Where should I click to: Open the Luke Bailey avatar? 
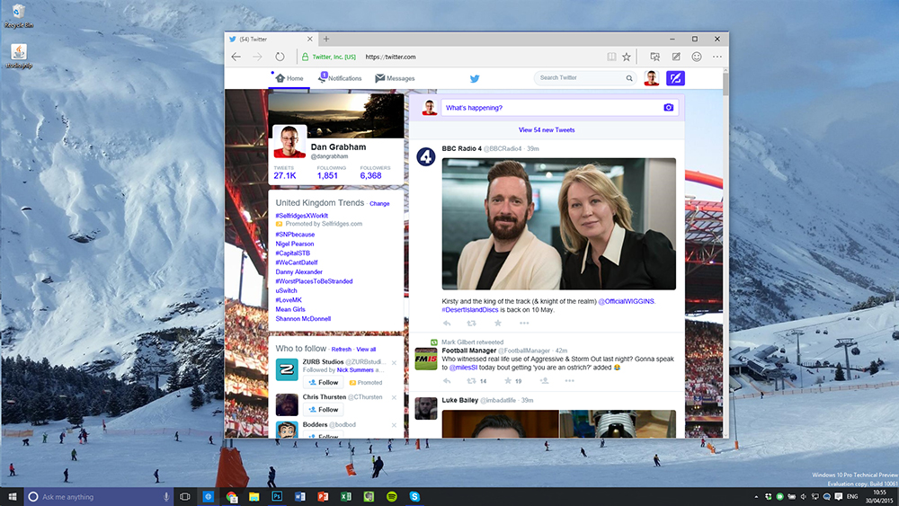tap(425, 408)
